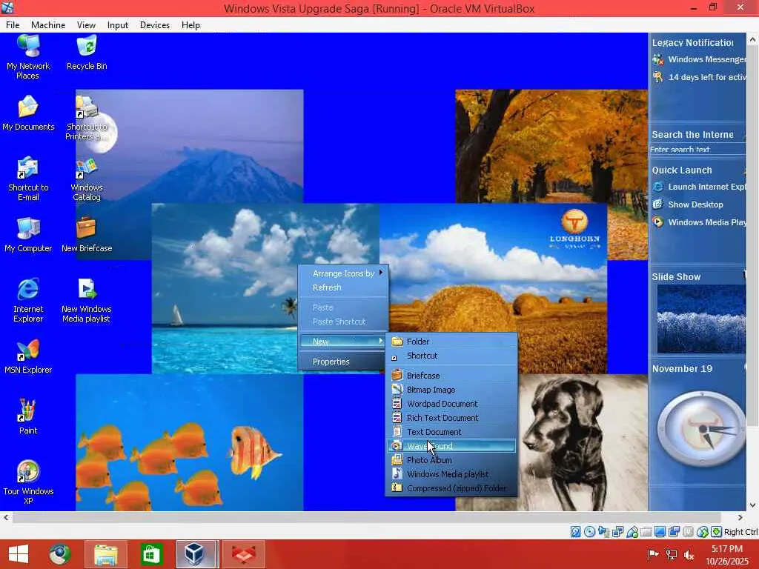
Task: Click the Quick Launch sidebar header
Action: [x=682, y=170]
